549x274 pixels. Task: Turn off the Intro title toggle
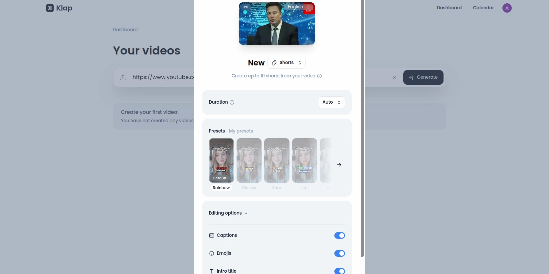[339, 271]
